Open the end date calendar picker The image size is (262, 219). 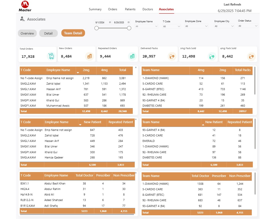[x=129, y=22]
